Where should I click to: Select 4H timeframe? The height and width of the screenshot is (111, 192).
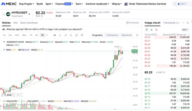[36, 35]
